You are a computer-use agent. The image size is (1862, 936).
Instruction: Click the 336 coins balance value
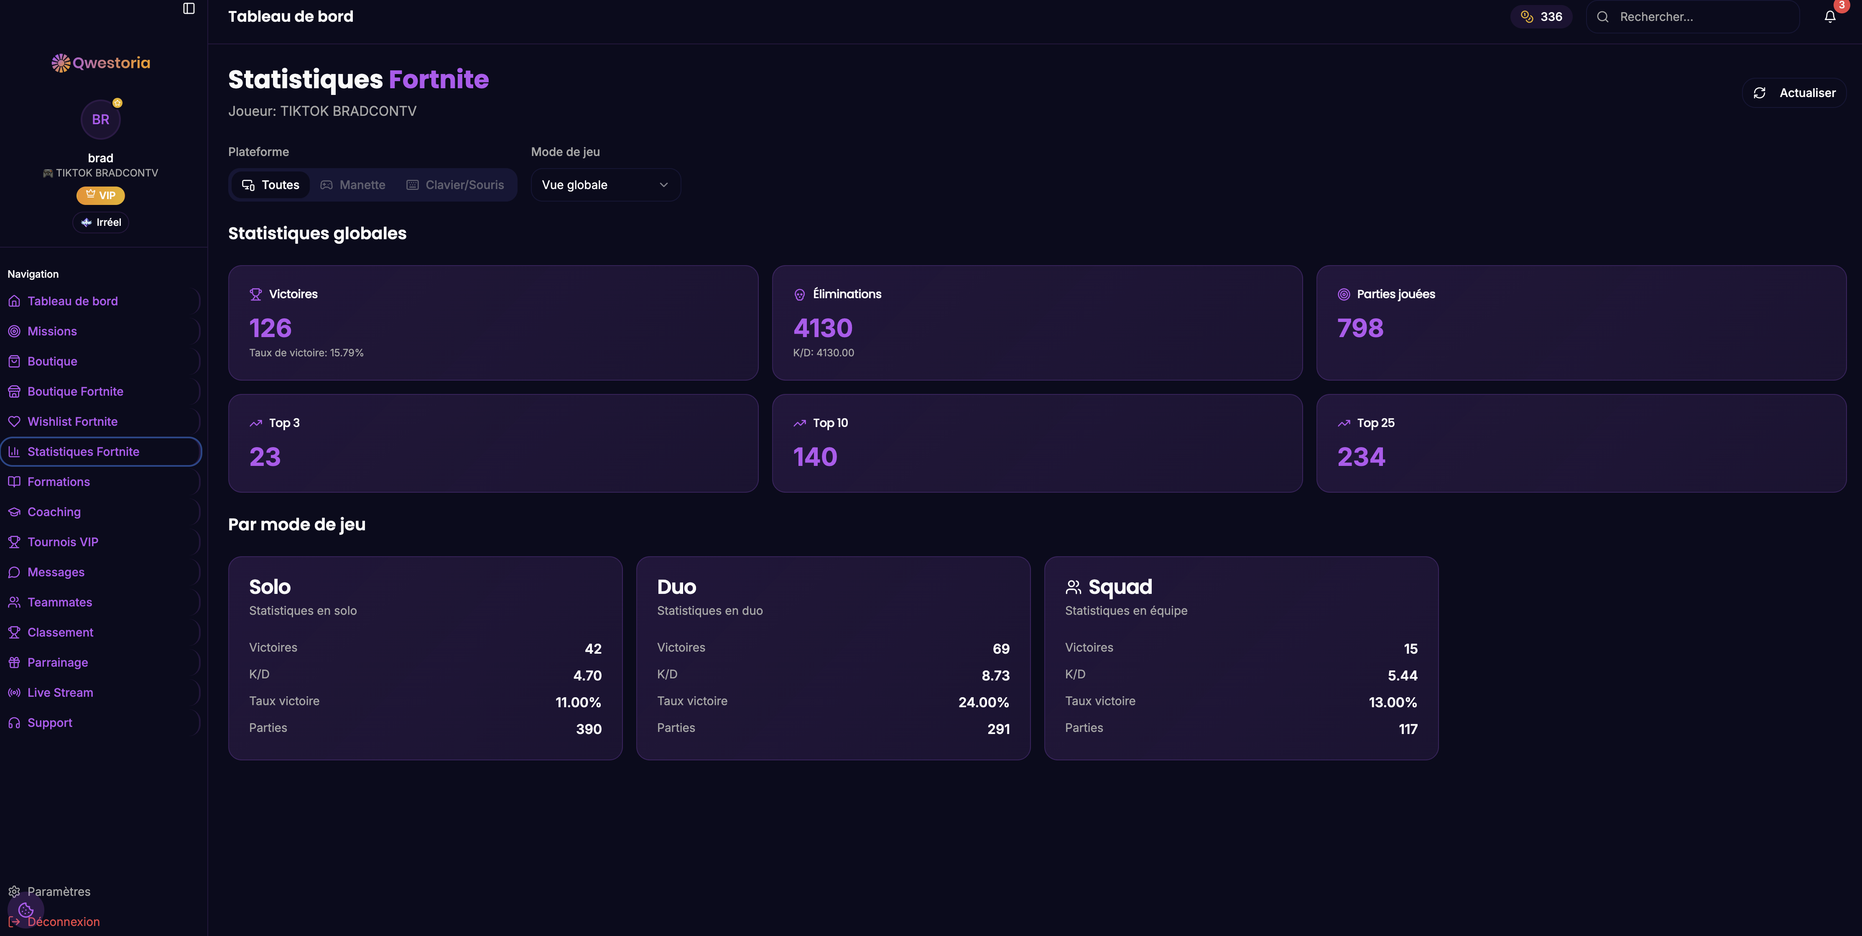(x=1551, y=17)
